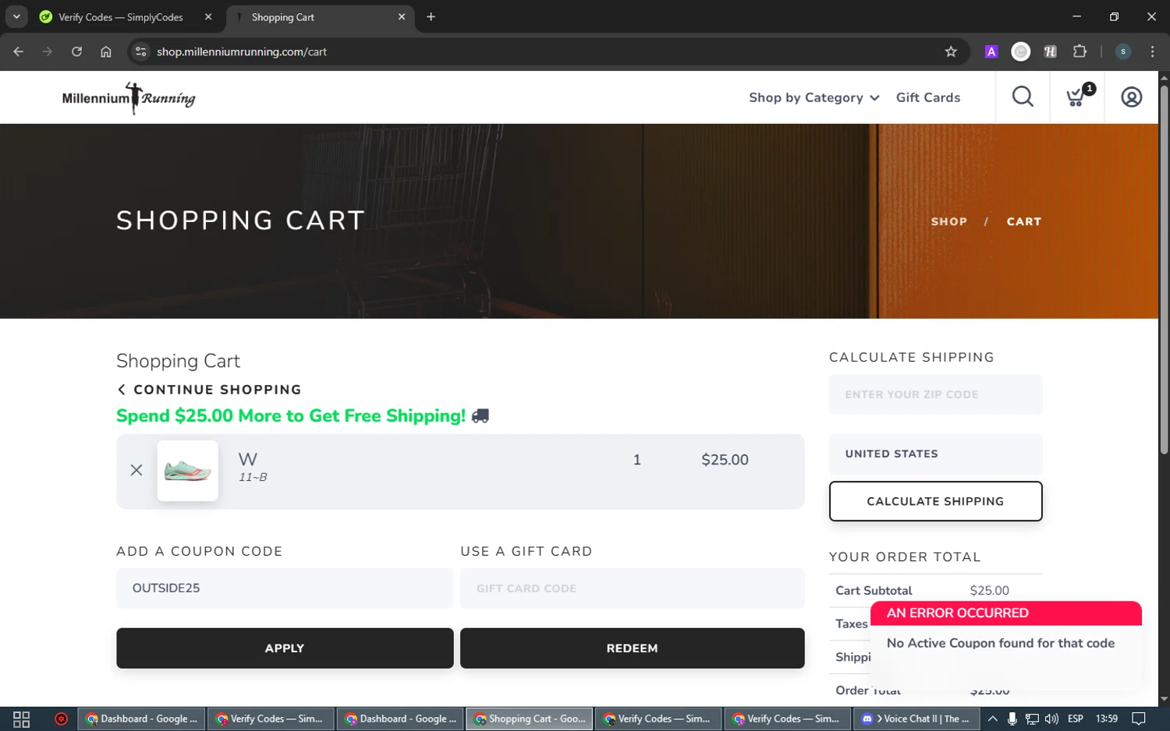This screenshot has height=731, width=1170.
Task: Open the tab search dropdown arrow
Action: tap(16, 16)
